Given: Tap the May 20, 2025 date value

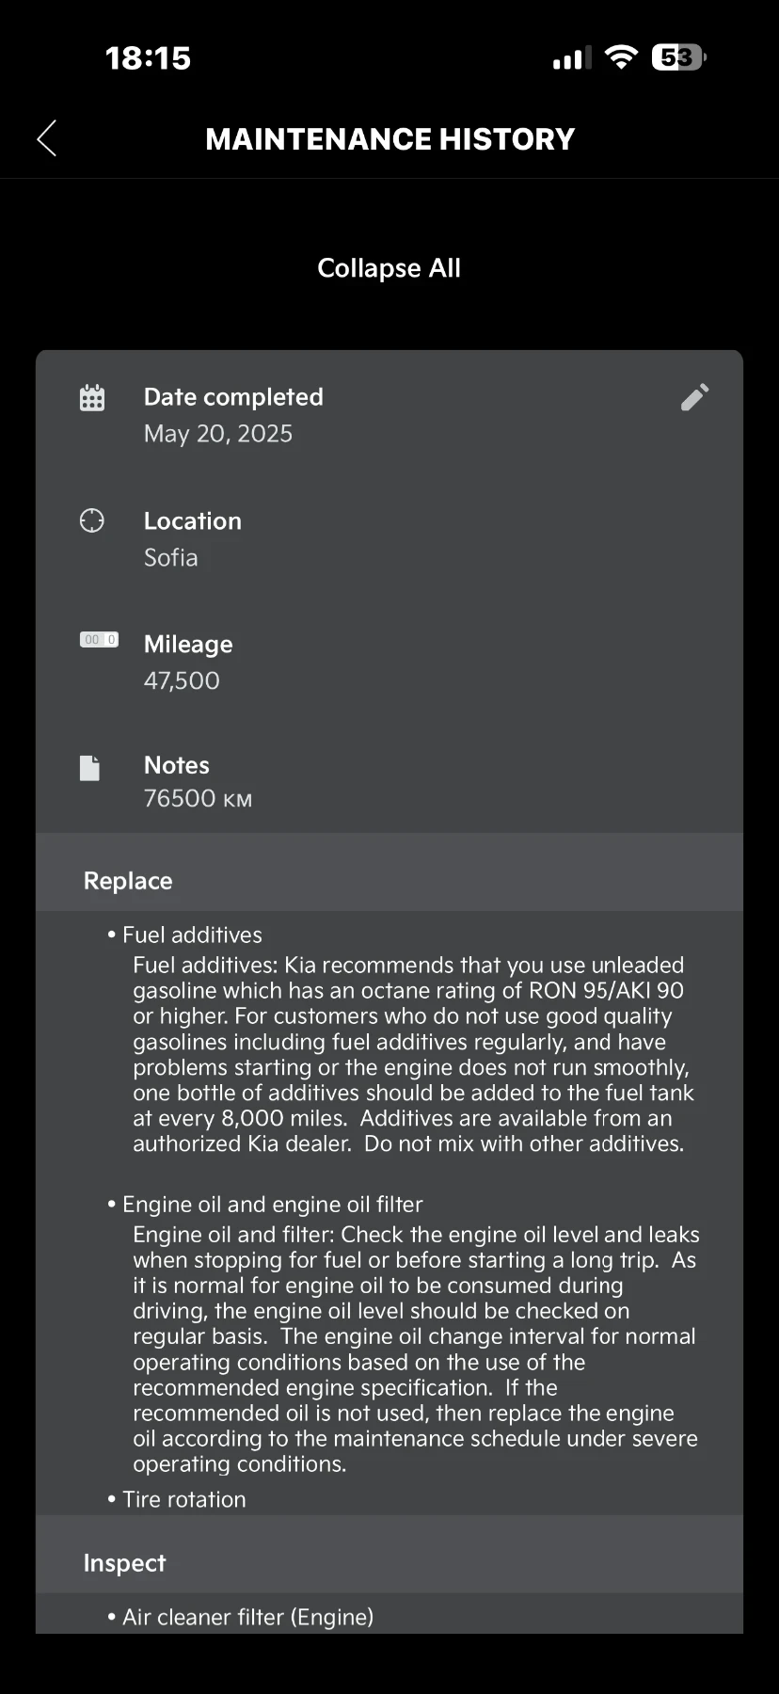Looking at the screenshot, I should [218, 434].
